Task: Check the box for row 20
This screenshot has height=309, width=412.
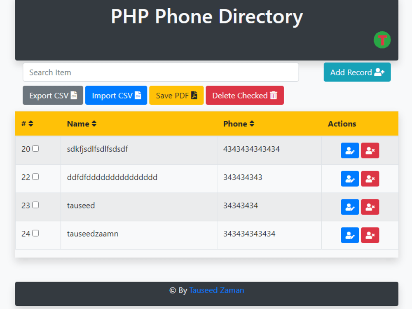Action: coord(35,149)
